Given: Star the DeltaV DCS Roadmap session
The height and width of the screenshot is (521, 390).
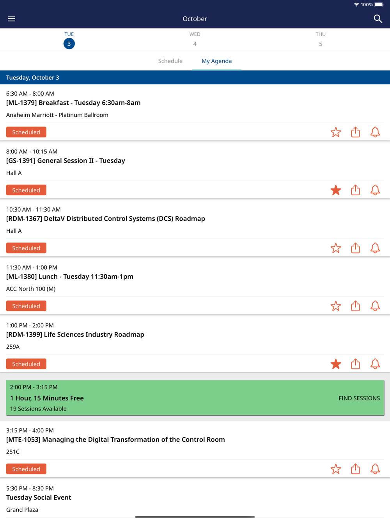Looking at the screenshot, I should (x=336, y=248).
